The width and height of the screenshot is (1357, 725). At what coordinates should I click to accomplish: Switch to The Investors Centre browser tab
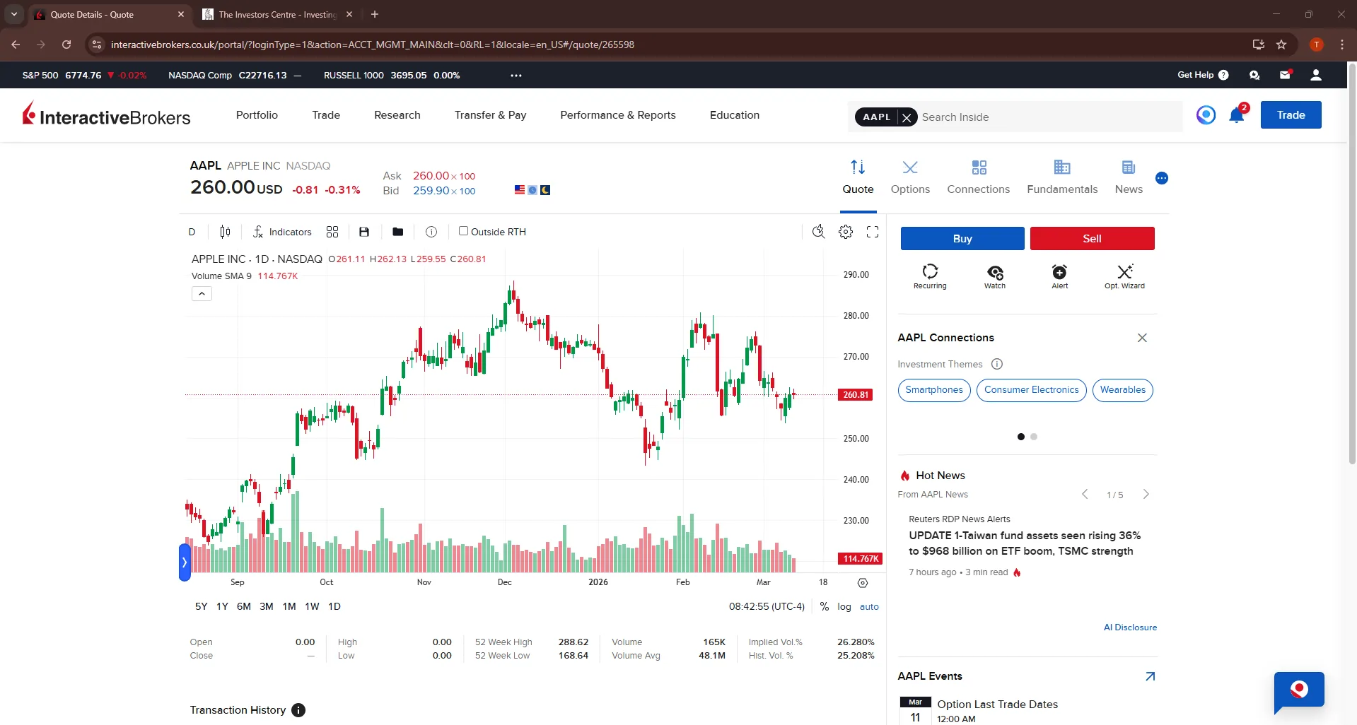(276, 14)
